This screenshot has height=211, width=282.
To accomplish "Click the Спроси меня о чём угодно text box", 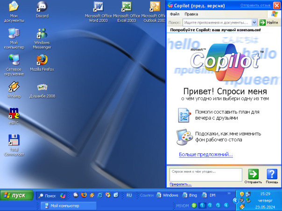I will click(x=206, y=175).
